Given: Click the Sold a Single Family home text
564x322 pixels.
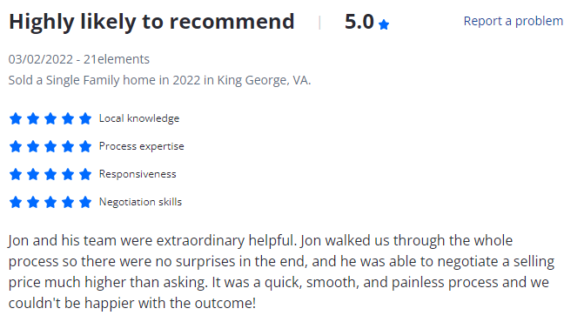Looking at the screenshot, I should [x=159, y=80].
